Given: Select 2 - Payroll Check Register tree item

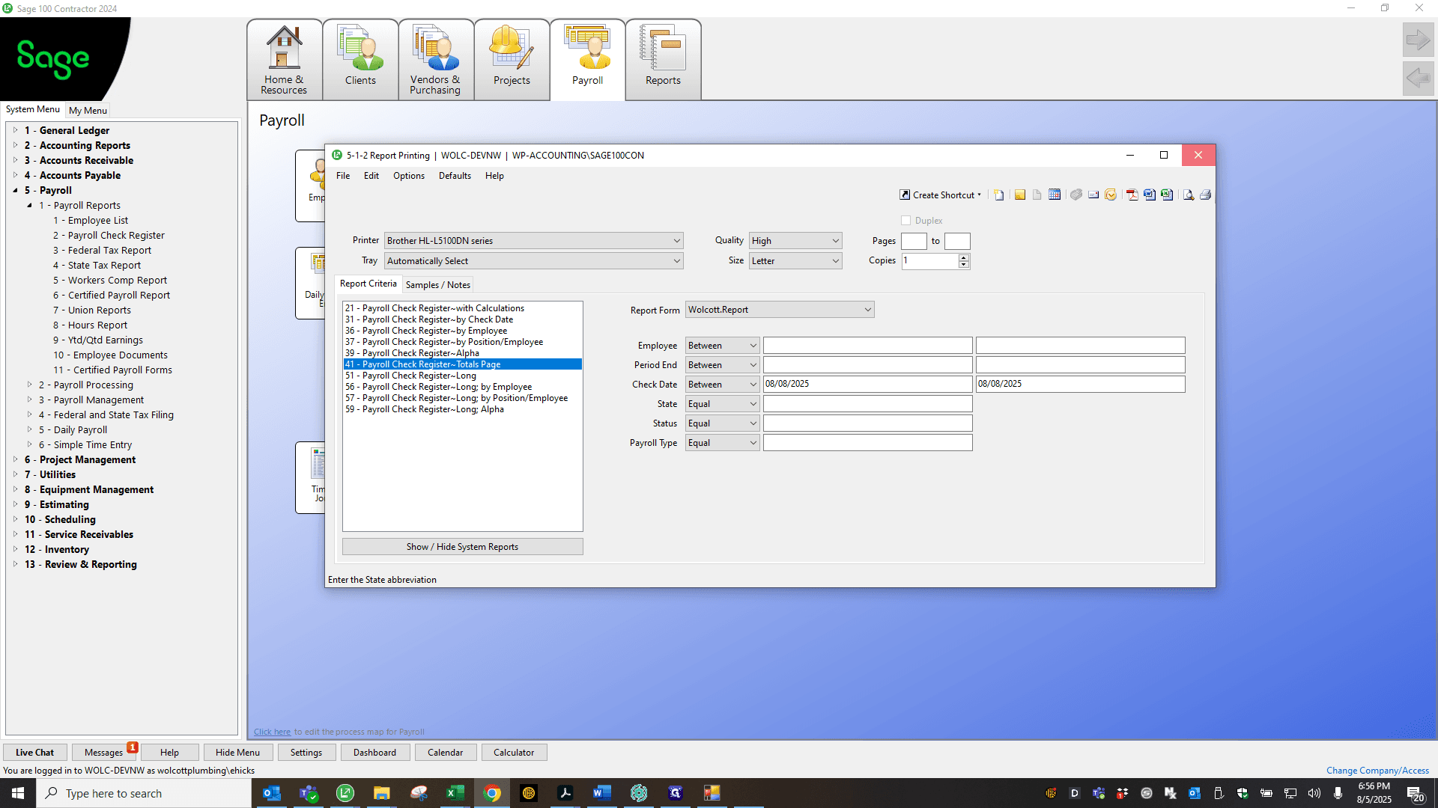Looking at the screenshot, I should pyautogui.click(x=109, y=235).
